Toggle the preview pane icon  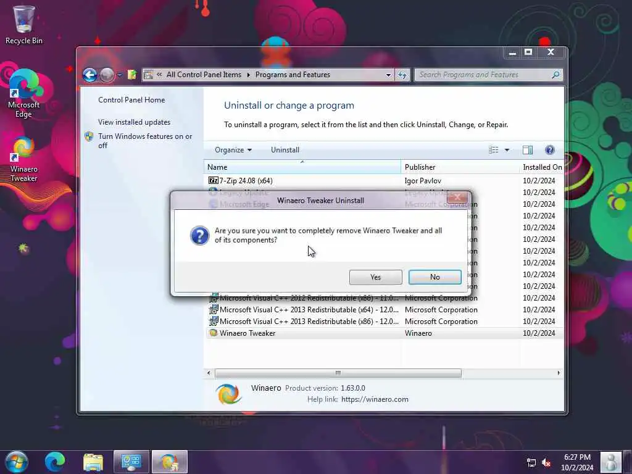[528, 150]
